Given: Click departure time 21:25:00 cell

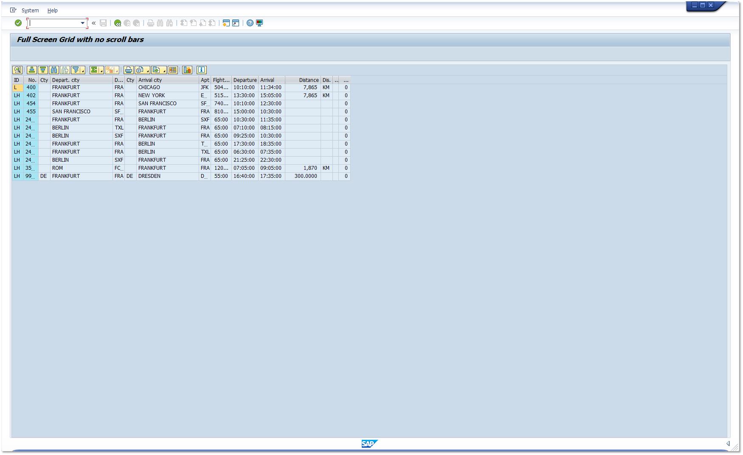Looking at the screenshot, I should (x=245, y=160).
